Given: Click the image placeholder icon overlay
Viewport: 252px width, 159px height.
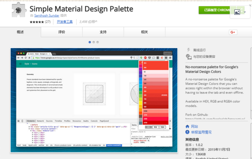Looking at the screenshot, I should [x=237, y=12].
